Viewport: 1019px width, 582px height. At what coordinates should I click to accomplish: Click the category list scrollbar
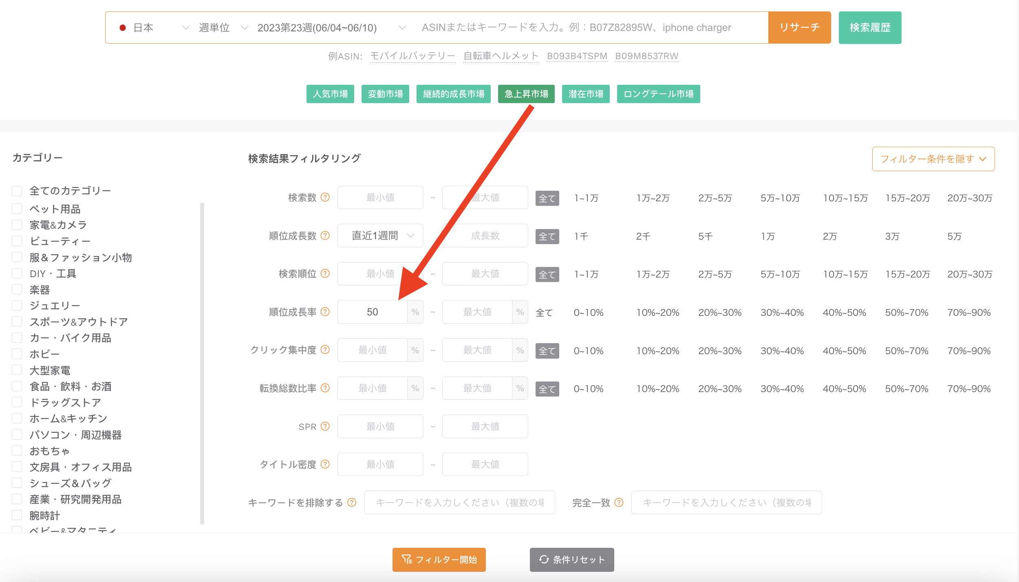(x=202, y=363)
